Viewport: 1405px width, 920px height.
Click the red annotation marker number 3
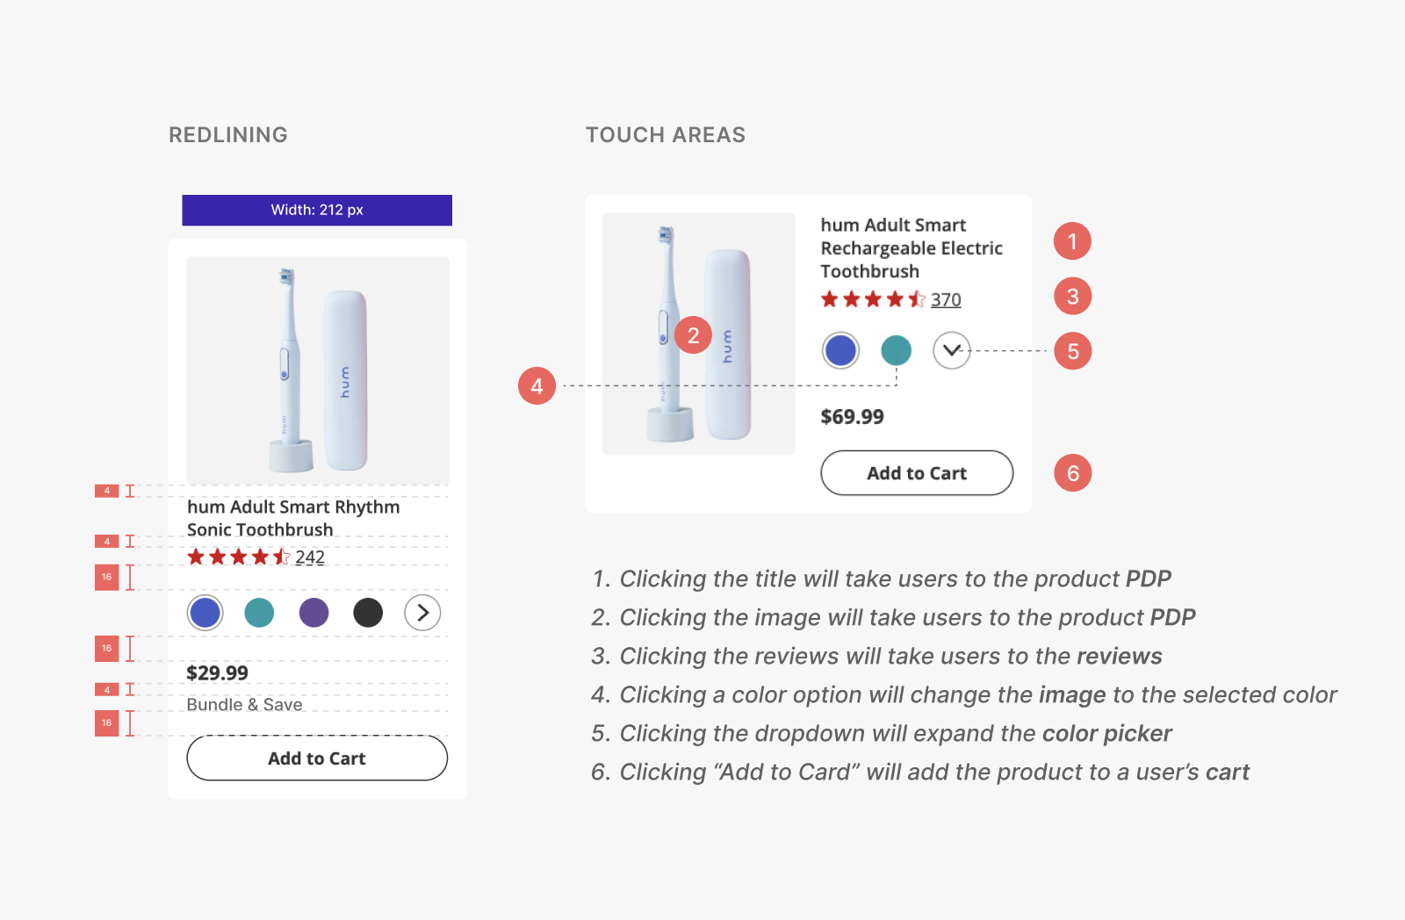tap(1072, 297)
